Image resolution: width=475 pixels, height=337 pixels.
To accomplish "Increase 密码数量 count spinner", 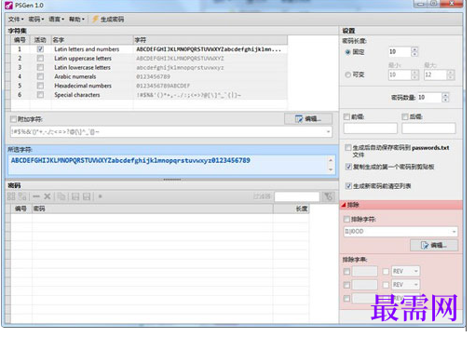I will tap(445, 95).
